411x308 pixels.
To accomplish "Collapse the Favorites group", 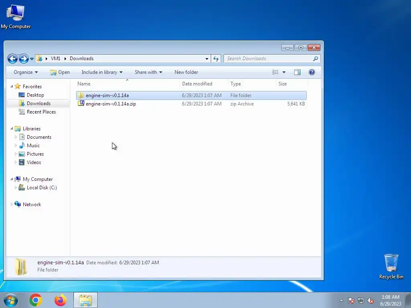I will [x=12, y=87].
